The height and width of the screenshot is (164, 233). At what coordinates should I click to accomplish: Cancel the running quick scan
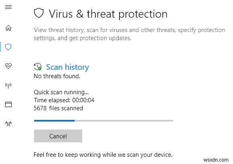click(58, 136)
